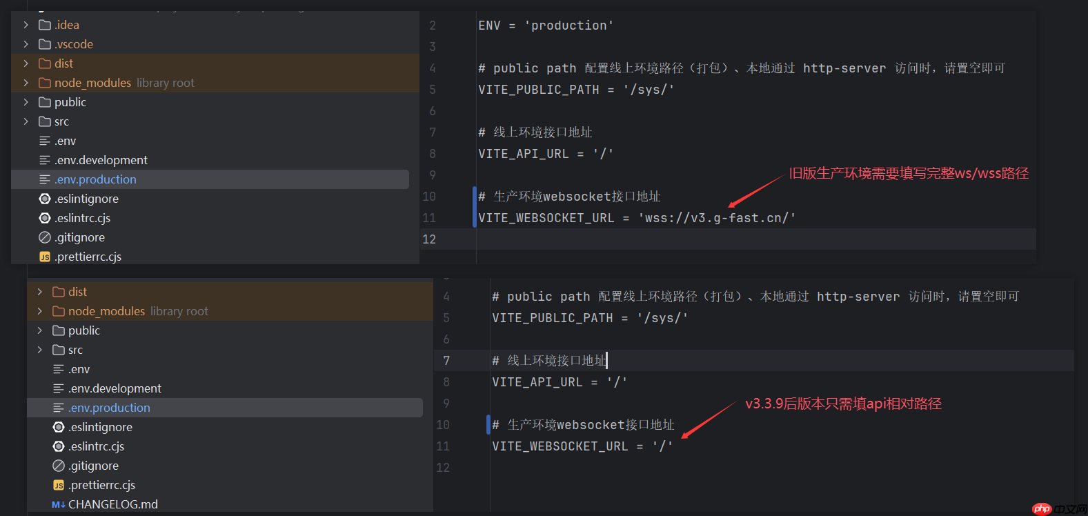Image resolution: width=1088 pixels, height=516 pixels.
Task: Click .eslintignore ESLint icon in upper tree
Action: (x=45, y=199)
